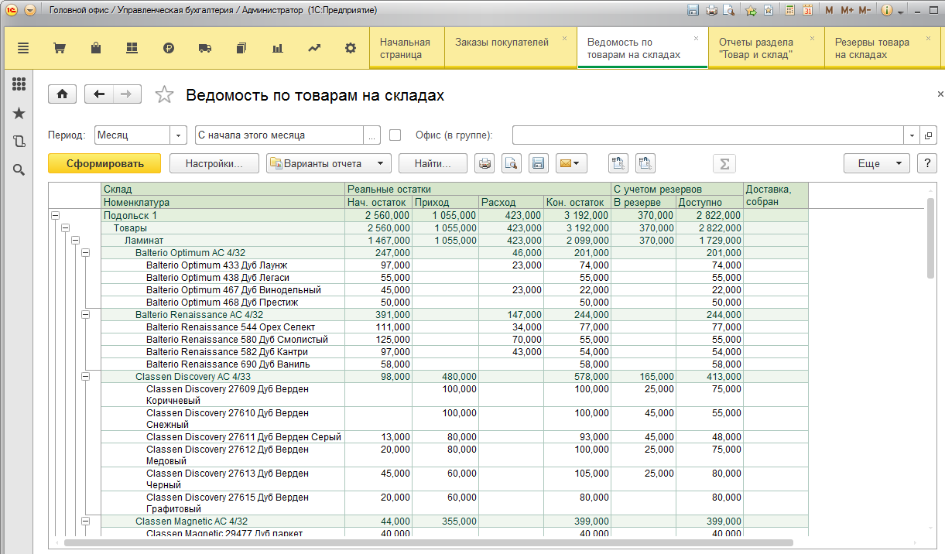Click the second collapse-groups icon before the sigma button

(x=645, y=163)
